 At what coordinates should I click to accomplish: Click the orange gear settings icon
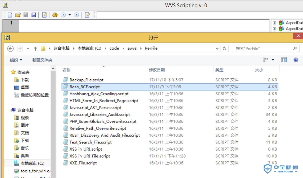pos(55,15)
